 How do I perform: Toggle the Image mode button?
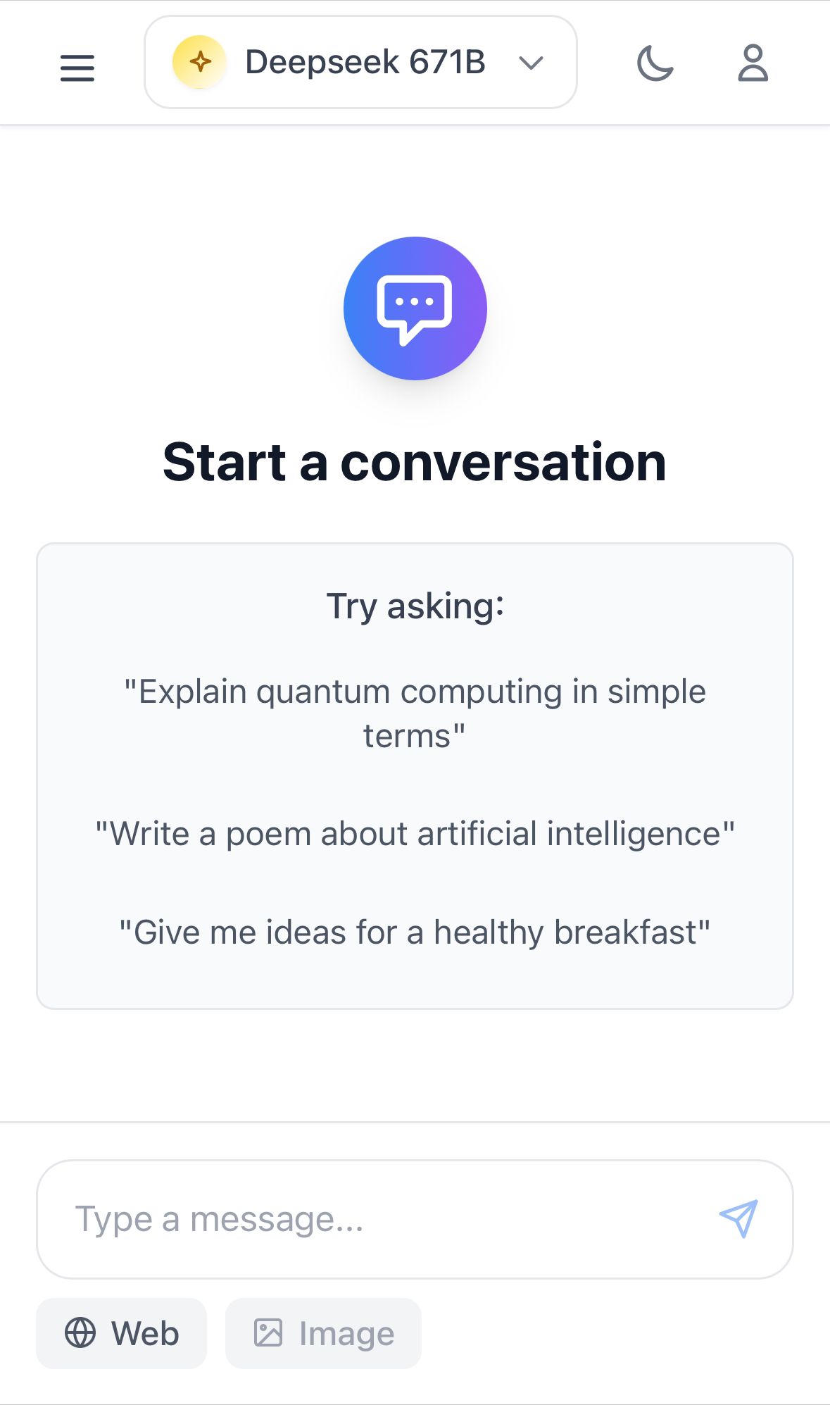[x=323, y=1333]
